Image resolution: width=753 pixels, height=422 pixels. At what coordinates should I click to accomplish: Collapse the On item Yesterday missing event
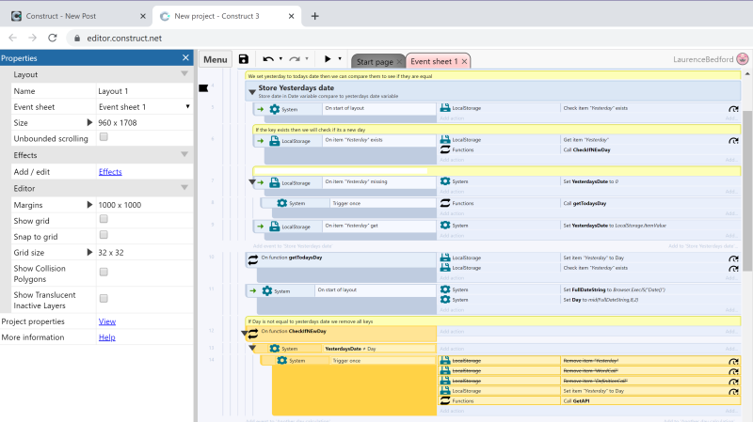(252, 182)
